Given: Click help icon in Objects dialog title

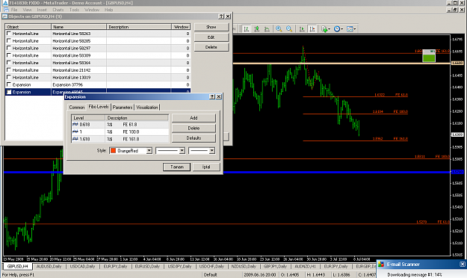Looking at the screenshot, I should point(221,16).
